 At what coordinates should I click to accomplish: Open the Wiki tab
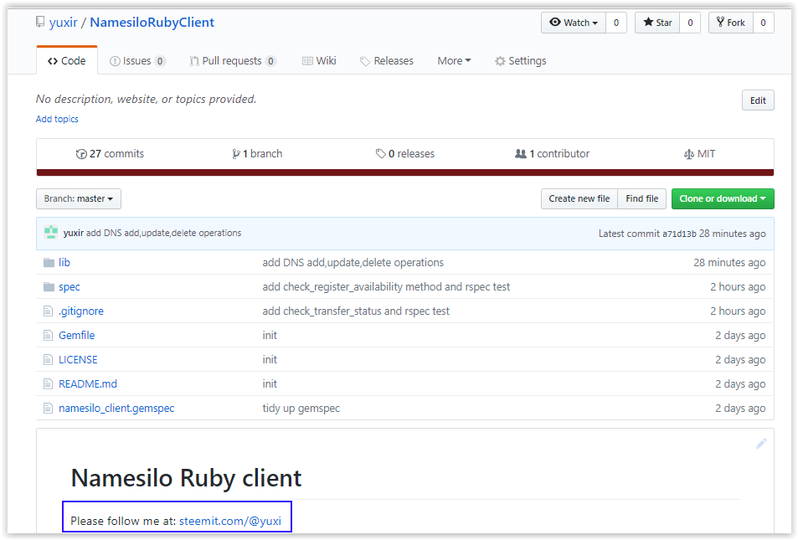point(319,61)
